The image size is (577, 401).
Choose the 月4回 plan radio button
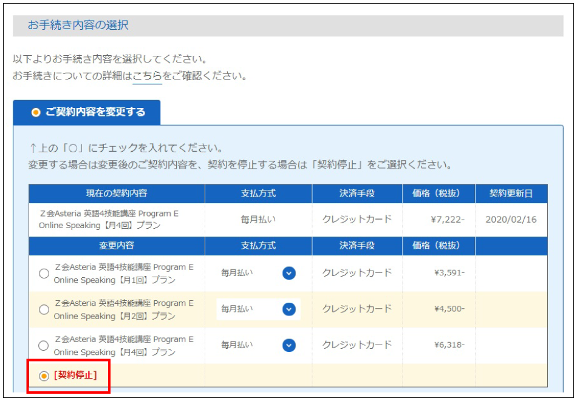[x=44, y=346]
